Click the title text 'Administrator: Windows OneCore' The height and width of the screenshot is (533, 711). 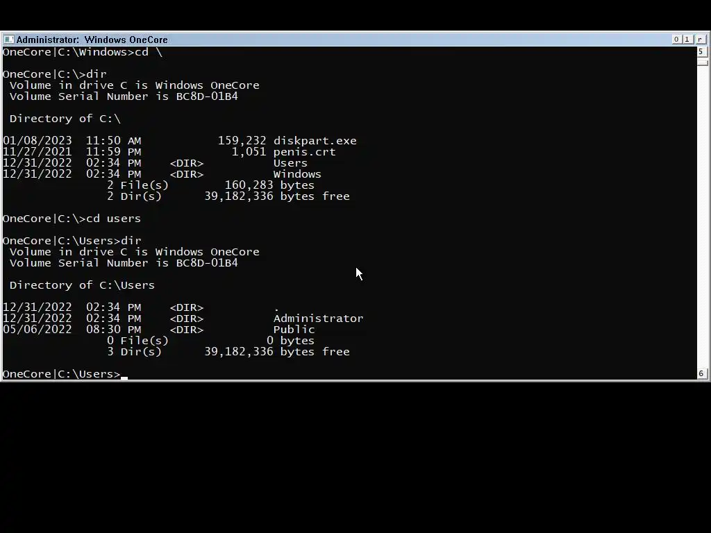pyautogui.click(x=92, y=40)
